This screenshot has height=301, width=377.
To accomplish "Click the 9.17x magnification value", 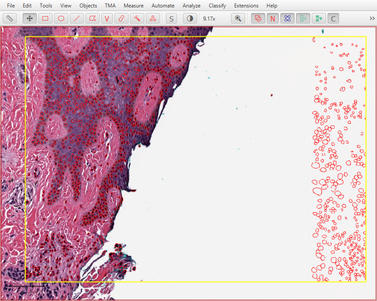I will point(209,18).
